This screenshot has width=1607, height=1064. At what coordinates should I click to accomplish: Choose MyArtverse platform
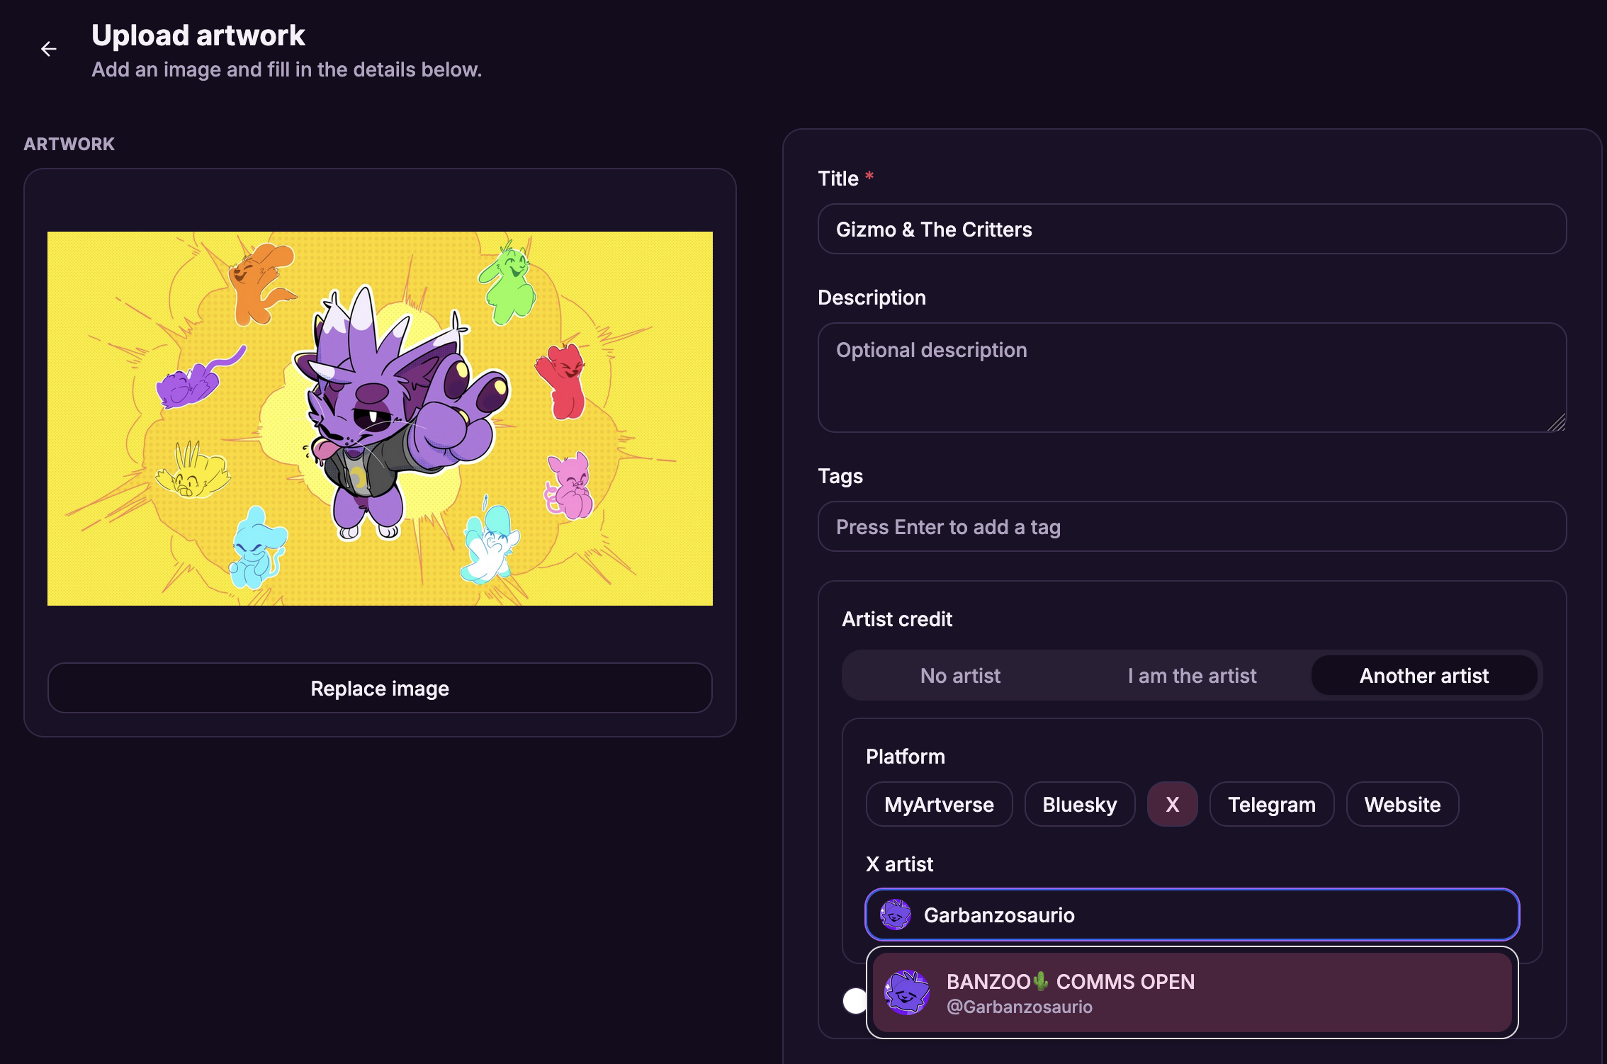(x=939, y=804)
